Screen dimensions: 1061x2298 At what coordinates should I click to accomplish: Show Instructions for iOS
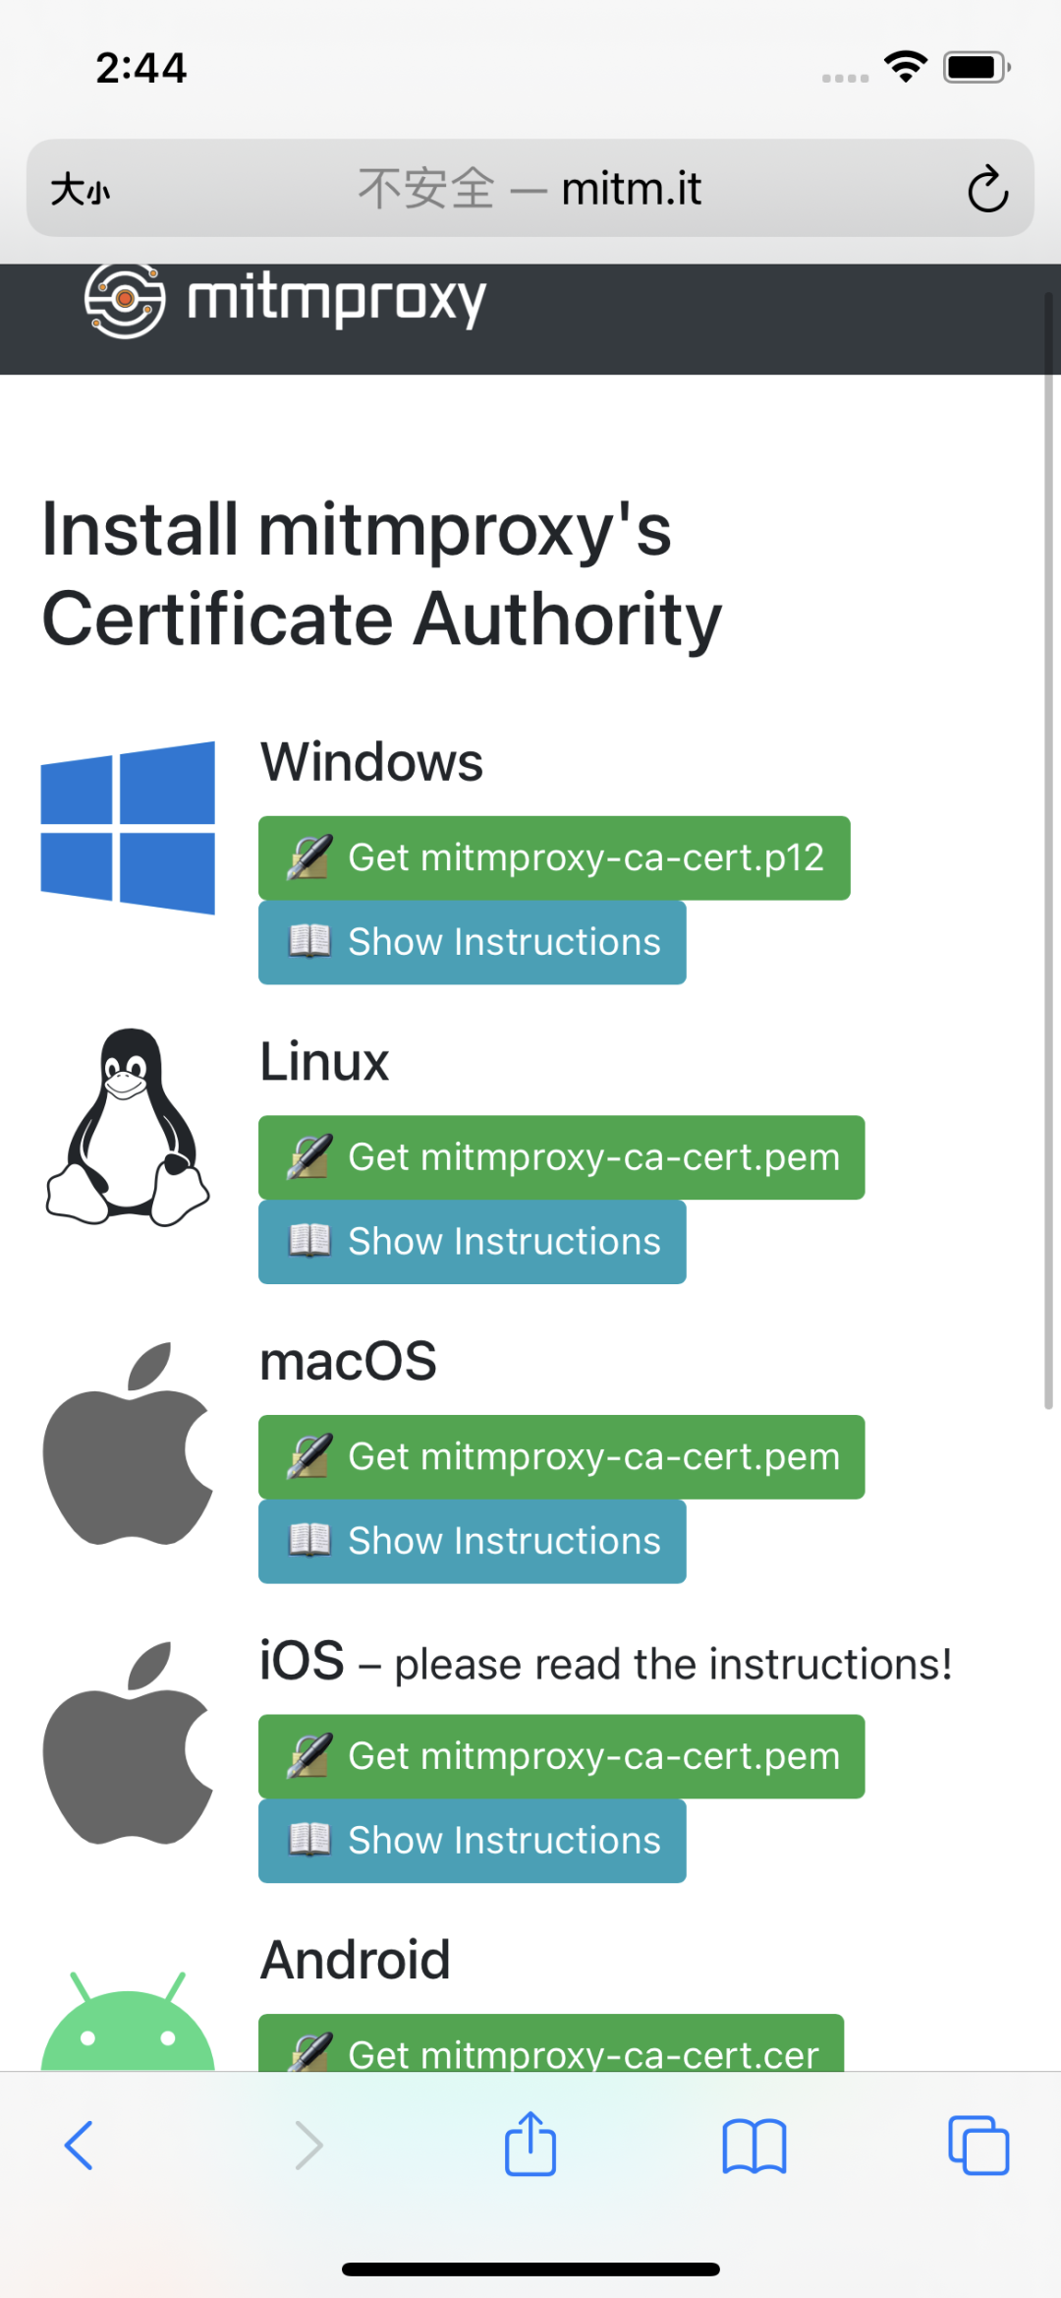(x=472, y=1841)
